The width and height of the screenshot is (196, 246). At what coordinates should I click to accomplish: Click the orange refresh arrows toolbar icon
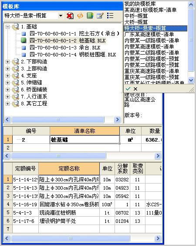(80, 16)
